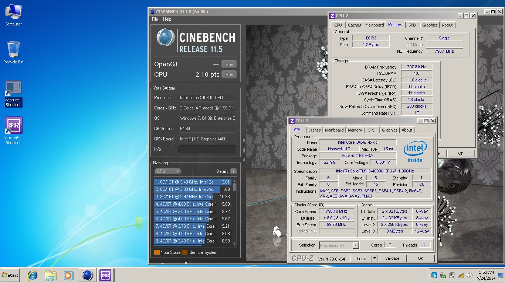Select Graphics tab in back CPU-Z window
This screenshot has height=283, width=505.
click(x=430, y=25)
